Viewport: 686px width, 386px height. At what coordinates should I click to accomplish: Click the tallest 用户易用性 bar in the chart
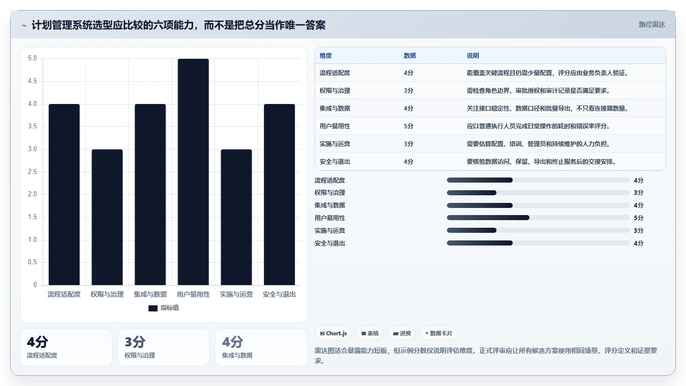(x=193, y=172)
